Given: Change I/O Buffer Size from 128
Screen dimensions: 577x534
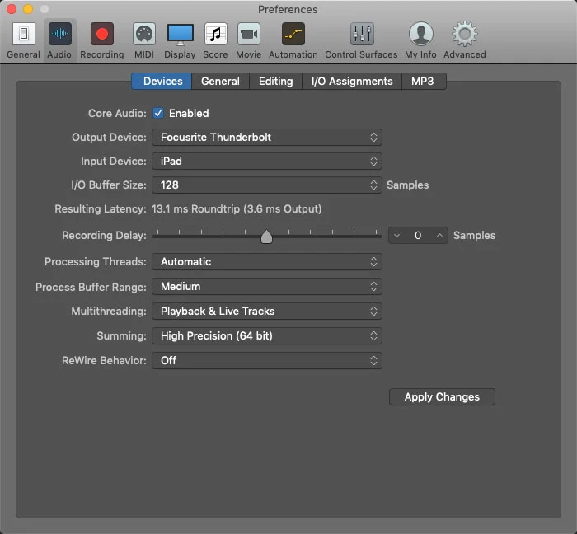Looking at the screenshot, I should click(x=267, y=185).
